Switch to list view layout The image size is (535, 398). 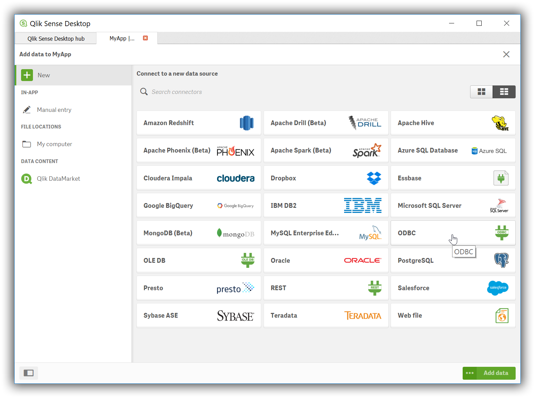pos(504,92)
